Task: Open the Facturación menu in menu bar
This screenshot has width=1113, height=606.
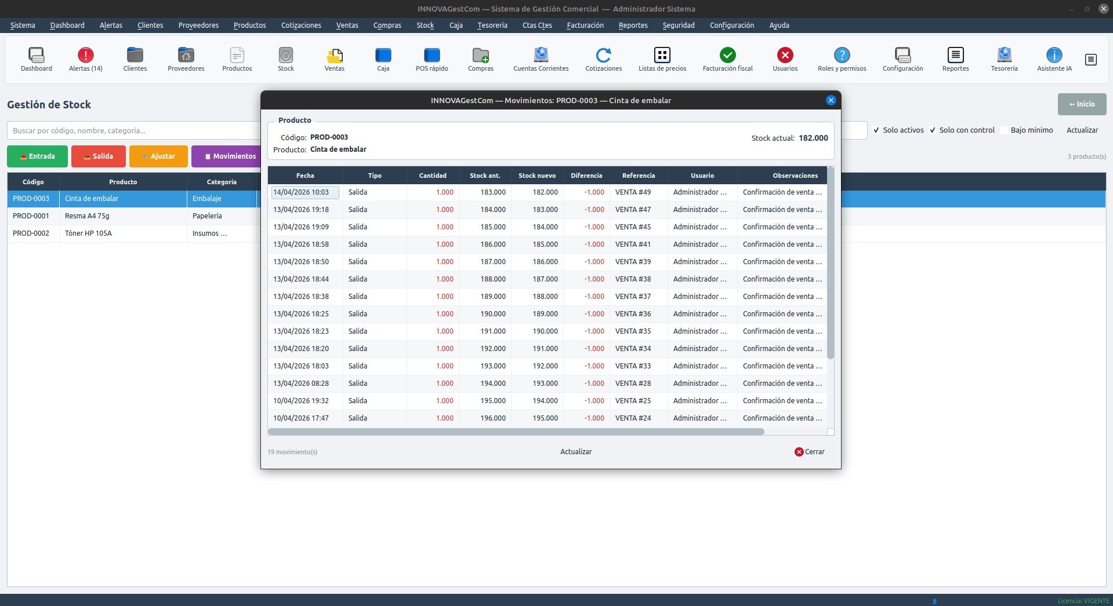Action: click(585, 25)
